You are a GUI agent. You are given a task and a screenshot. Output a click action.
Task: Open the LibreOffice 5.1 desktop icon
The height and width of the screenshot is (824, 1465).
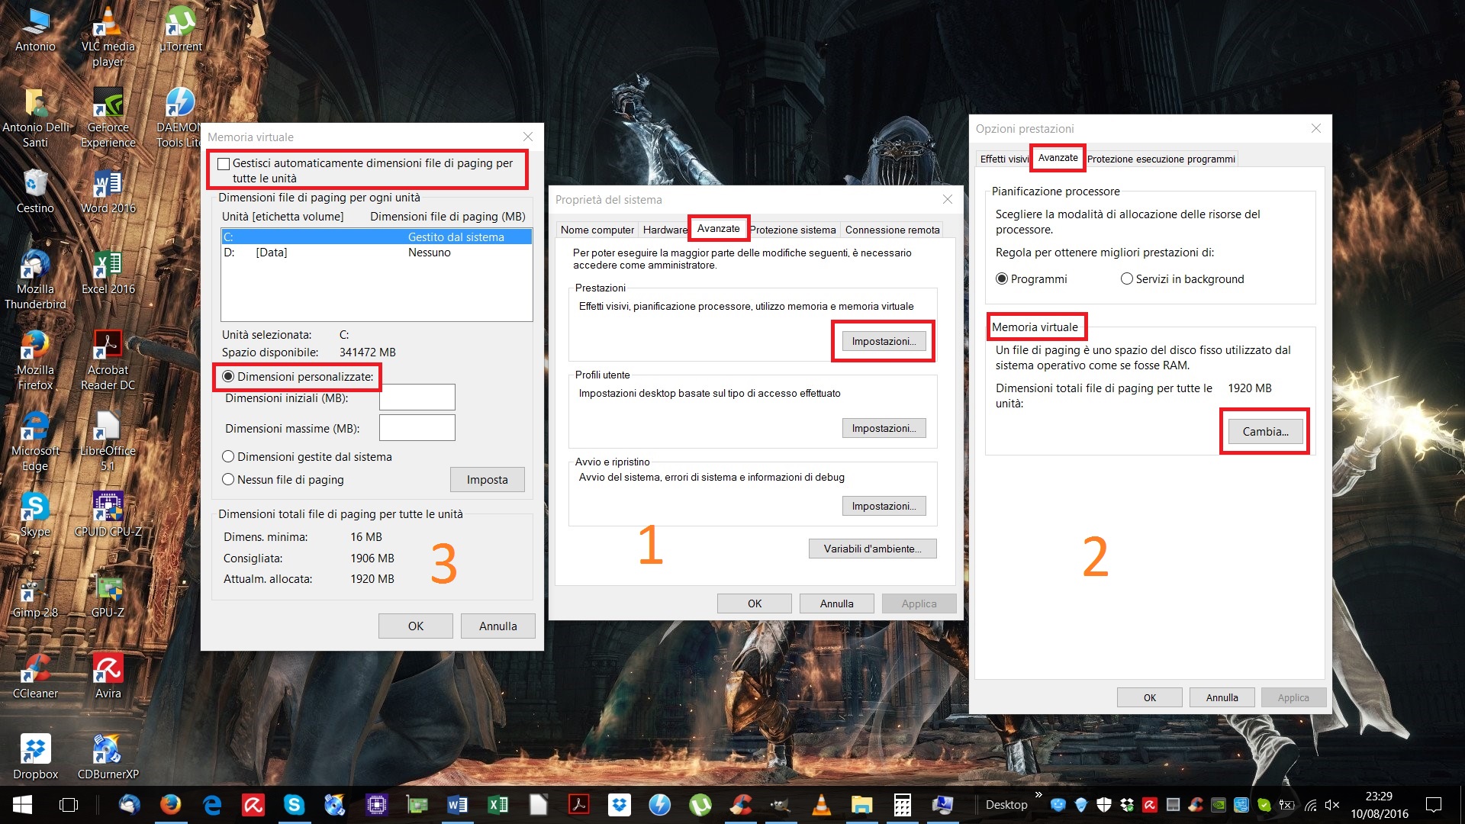point(108,441)
